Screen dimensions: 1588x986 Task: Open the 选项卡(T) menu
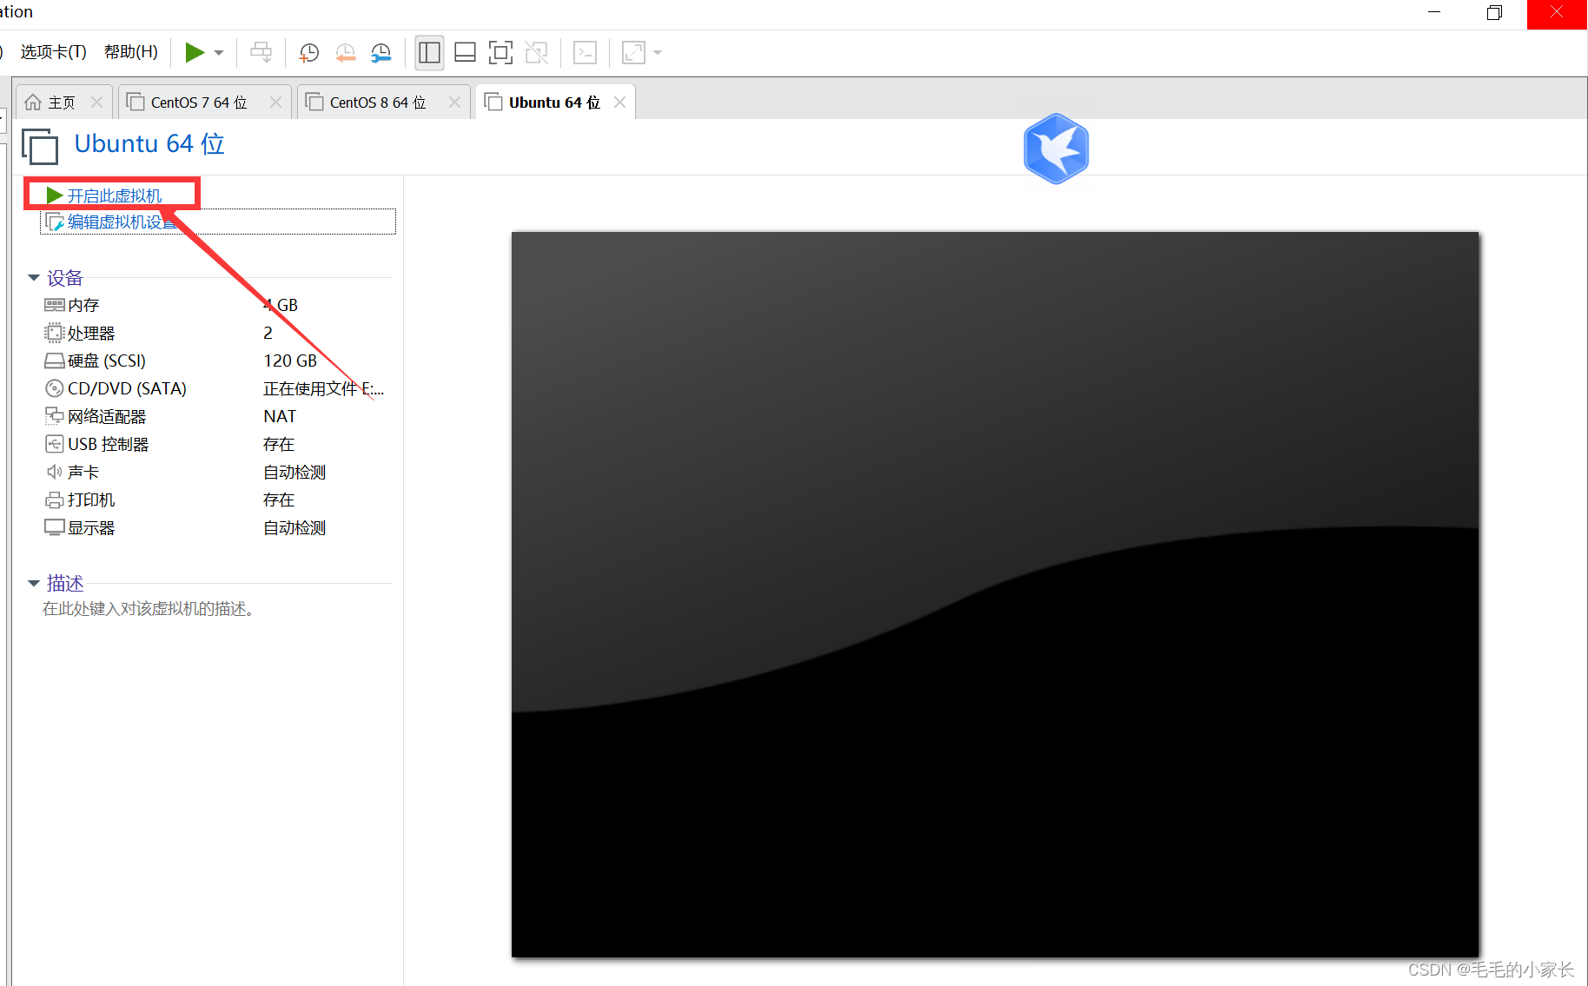point(54,52)
